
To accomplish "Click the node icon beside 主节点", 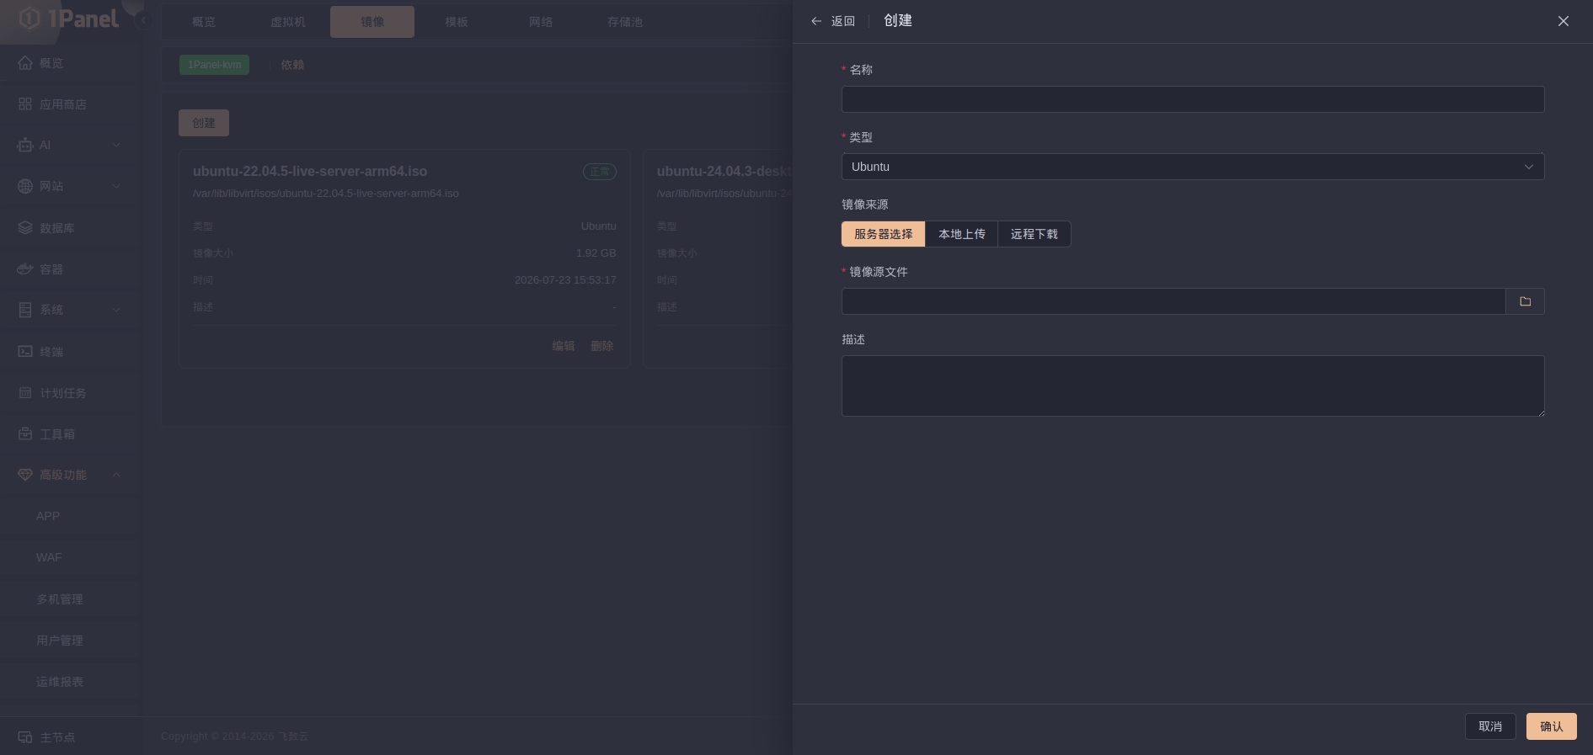I will pyautogui.click(x=25, y=737).
